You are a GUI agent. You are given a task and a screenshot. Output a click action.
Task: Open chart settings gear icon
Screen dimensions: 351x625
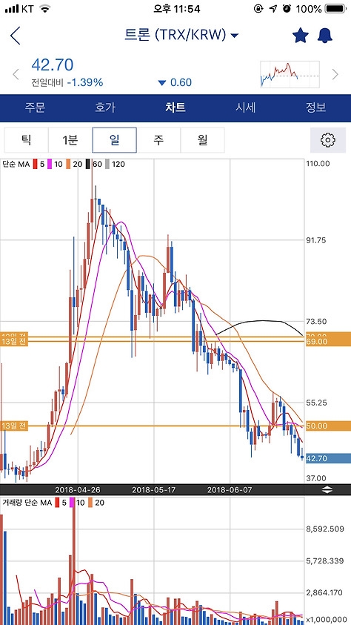328,140
